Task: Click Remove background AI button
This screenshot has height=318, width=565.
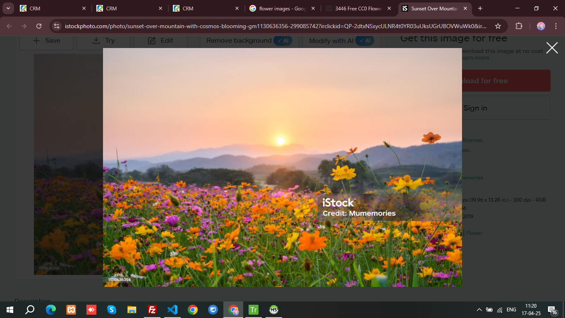Action: [249, 41]
